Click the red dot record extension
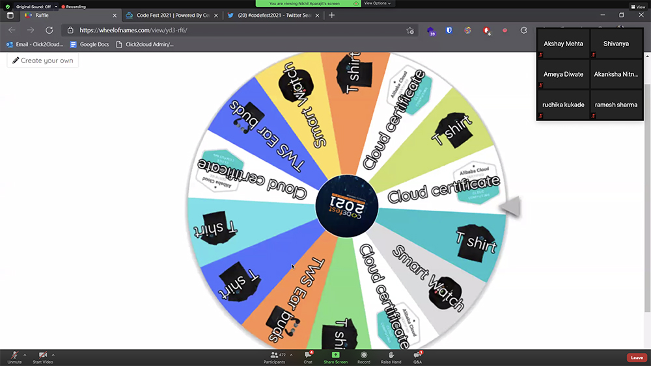 505,31
